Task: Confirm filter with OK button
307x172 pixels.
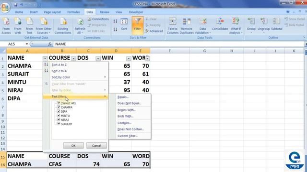Action: (73, 145)
